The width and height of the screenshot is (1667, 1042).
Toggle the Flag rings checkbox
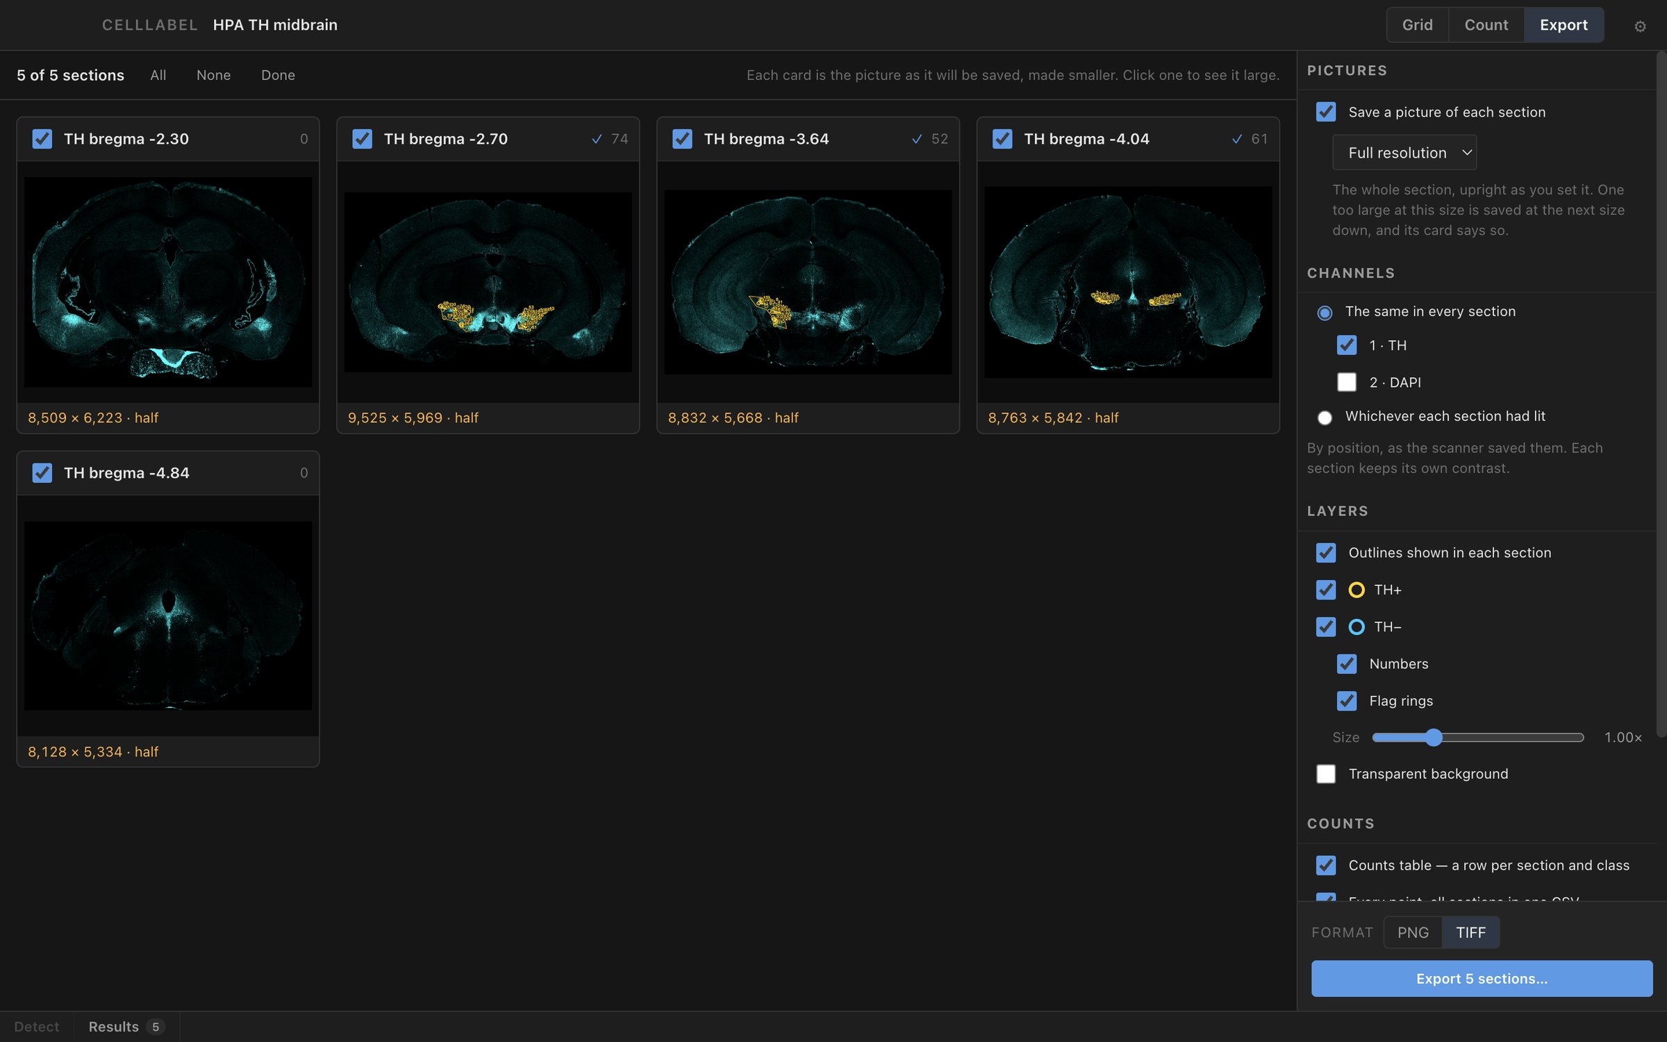(x=1347, y=701)
